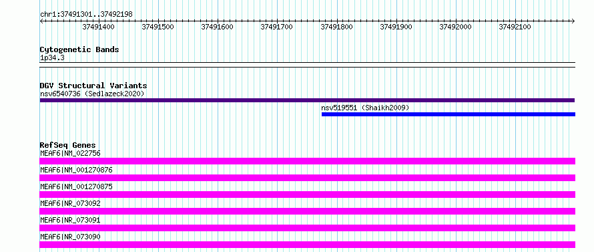This screenshot has width=594, height=252.
Task: Click ruler position 37491400
Action: (98, 27)
